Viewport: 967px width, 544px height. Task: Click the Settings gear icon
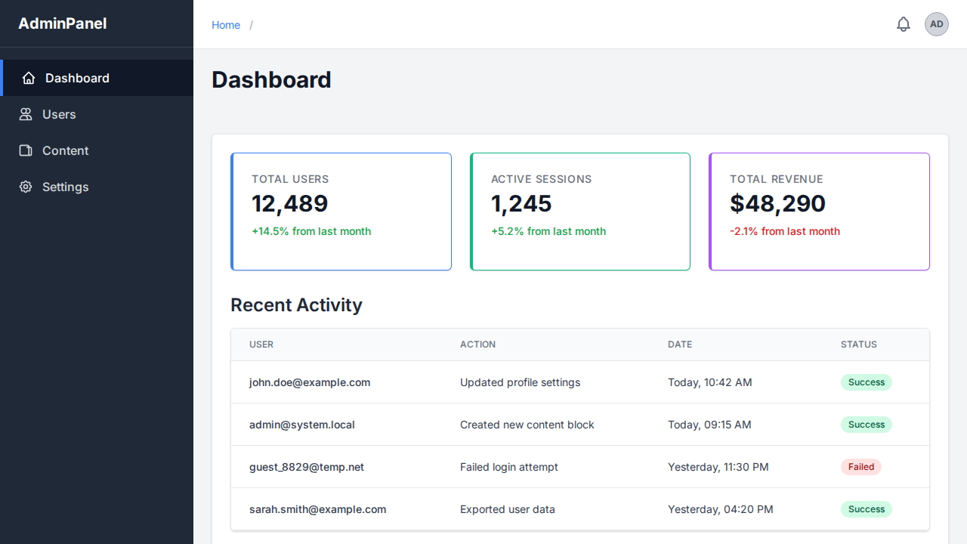25,187
